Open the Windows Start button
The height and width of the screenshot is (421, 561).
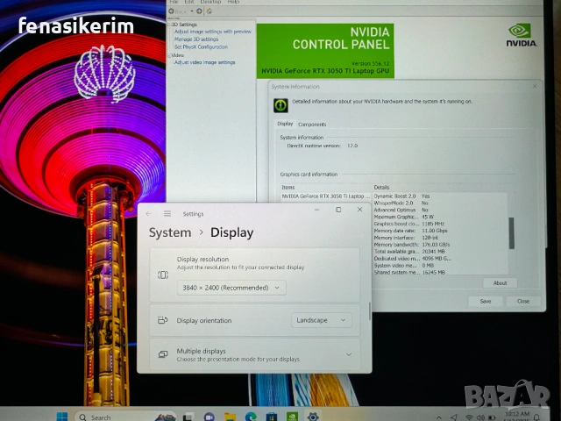coord(62,417)
